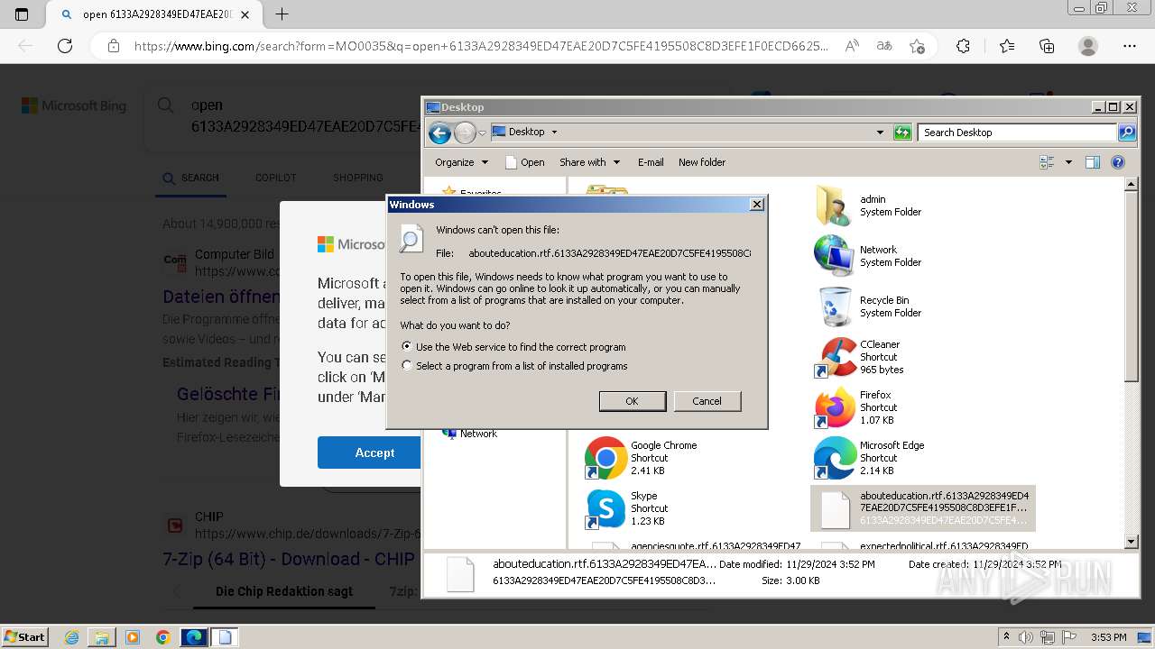Screen dimensions: 1155x649
Task: Close the Windows dialog with its X button
Action: 757,205
